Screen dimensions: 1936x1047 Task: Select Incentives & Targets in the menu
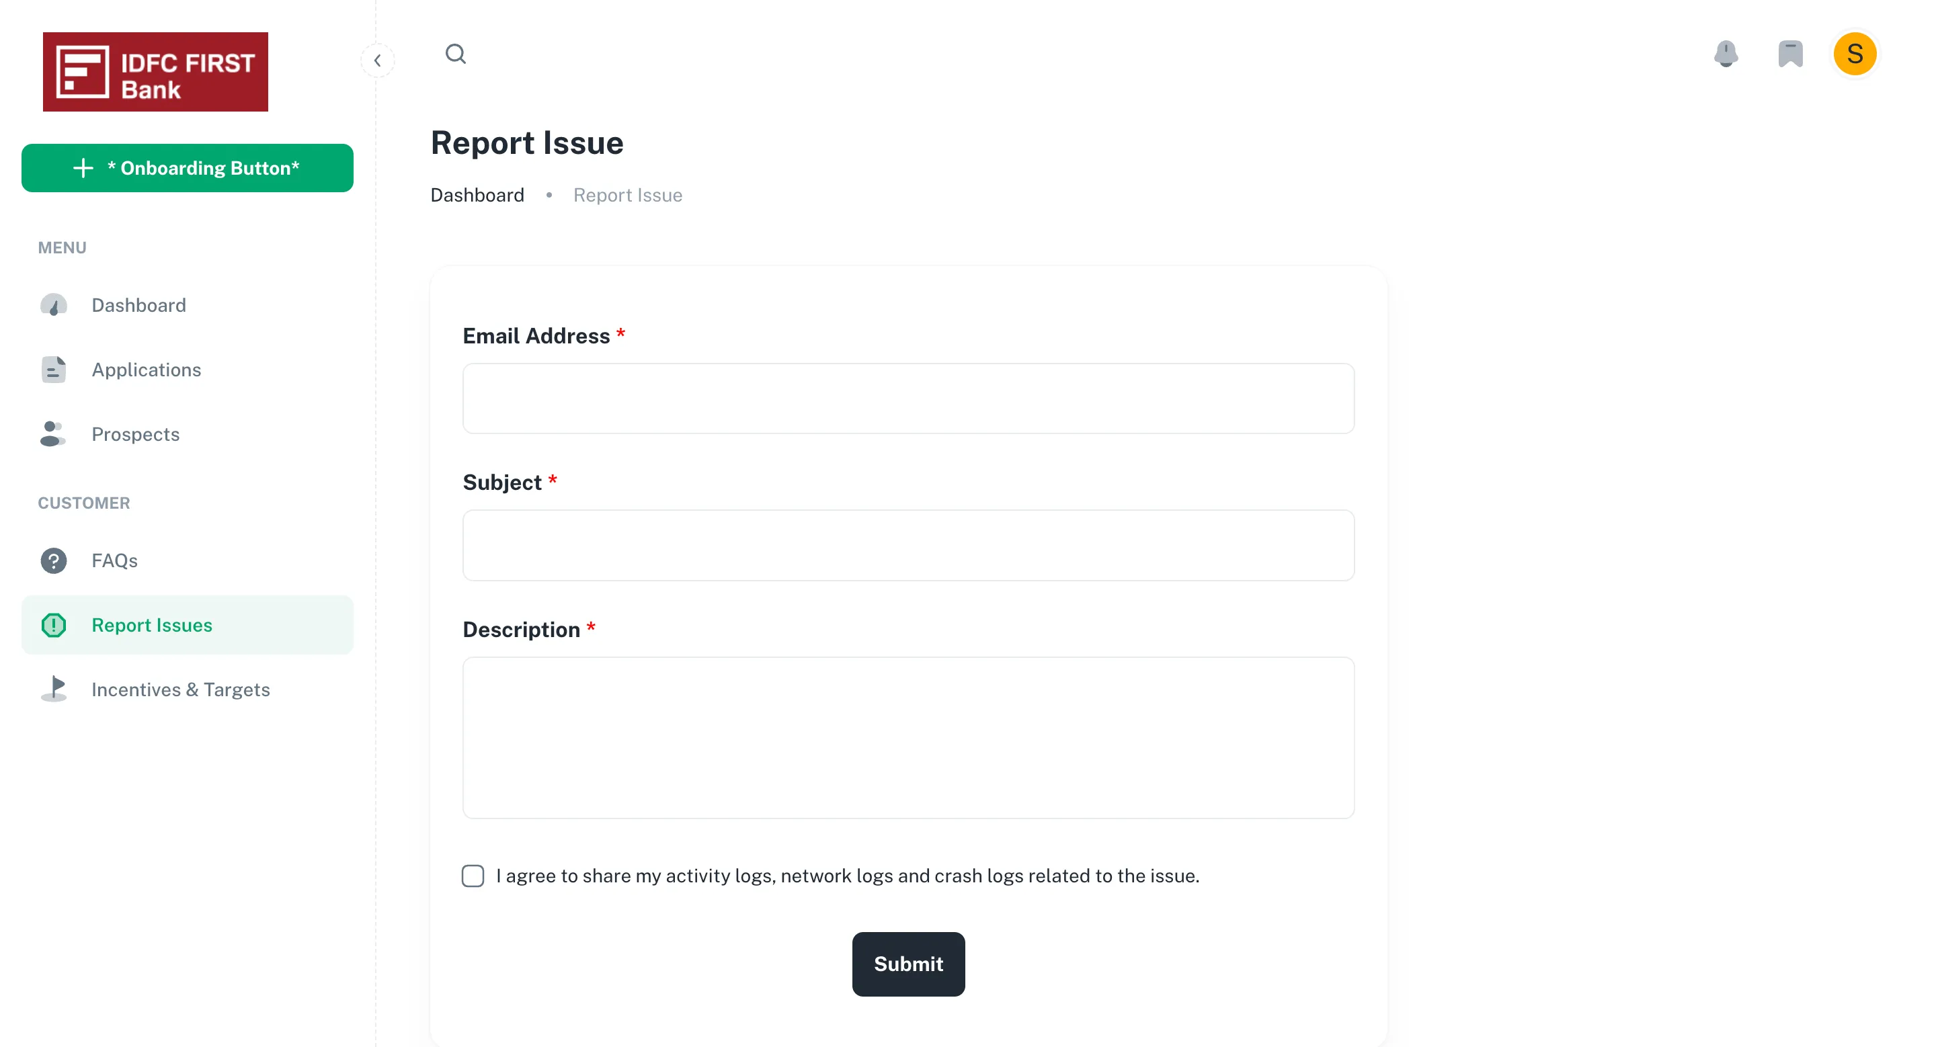pyautogui.click(x=187, y=689)
